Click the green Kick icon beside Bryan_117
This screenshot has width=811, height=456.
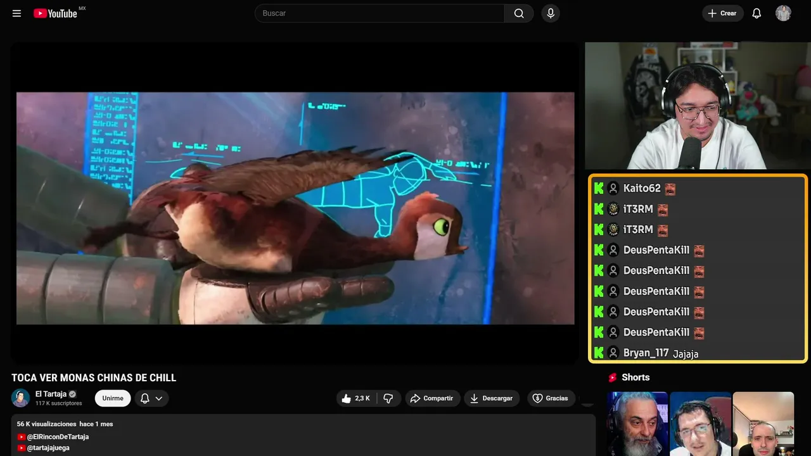pos(599,353)
